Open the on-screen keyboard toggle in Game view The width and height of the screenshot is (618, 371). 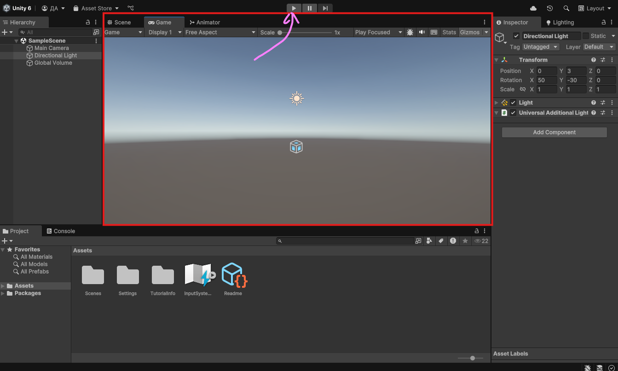(433, 32)
